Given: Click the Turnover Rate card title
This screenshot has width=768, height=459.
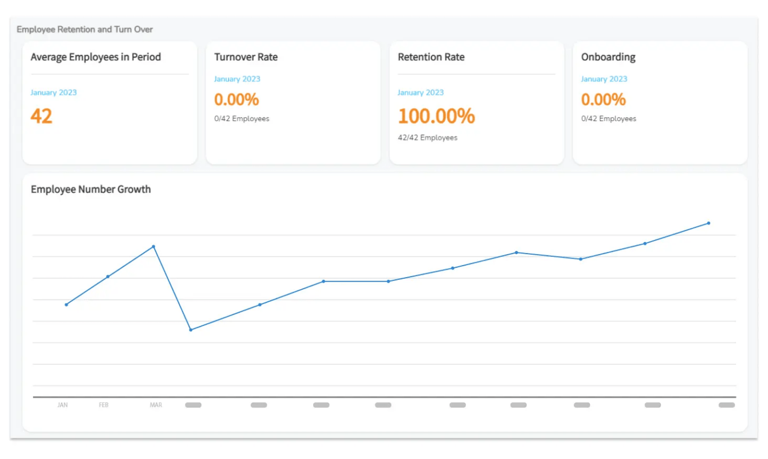Looking at the screenshot, I should [x=246, y=57].
